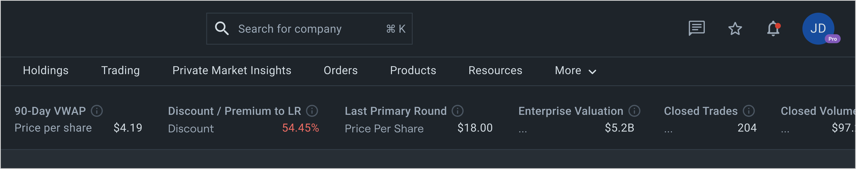The width and height of the screenshot is (856, 169).
Task: Click info icon beside Closed Trades
Action: (x=748, y=111)
